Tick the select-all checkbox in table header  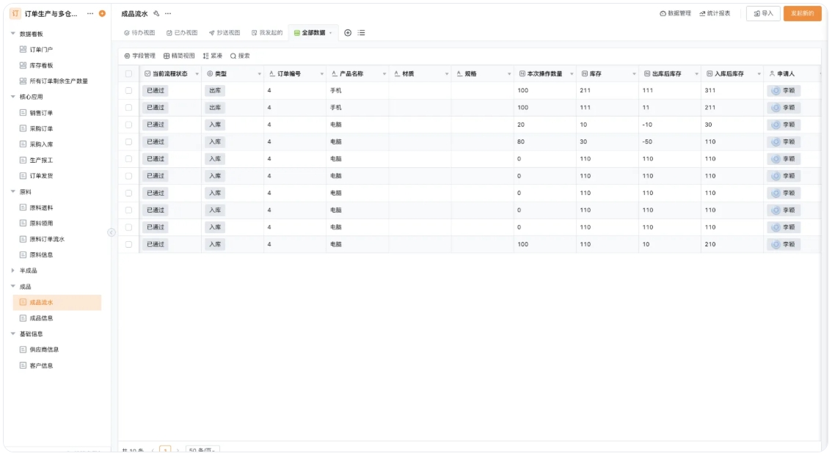pyautogui.click(x=129, y=74)
